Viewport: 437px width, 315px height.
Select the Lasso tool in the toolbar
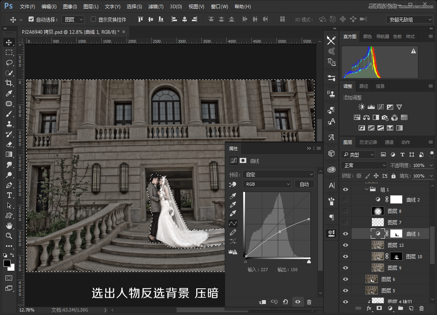pos(9,62)
